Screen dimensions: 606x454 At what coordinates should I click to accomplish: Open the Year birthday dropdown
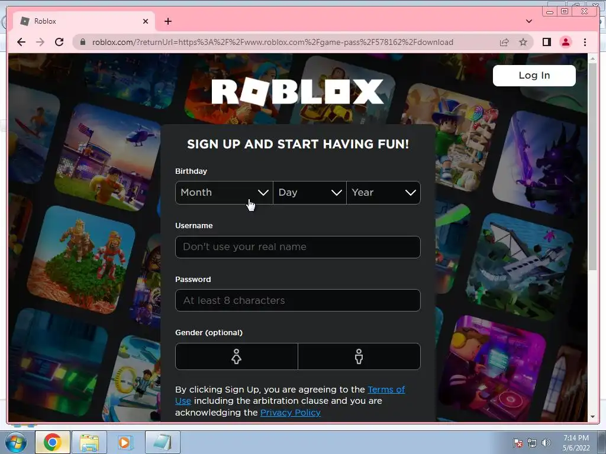(x=383, y=193)
